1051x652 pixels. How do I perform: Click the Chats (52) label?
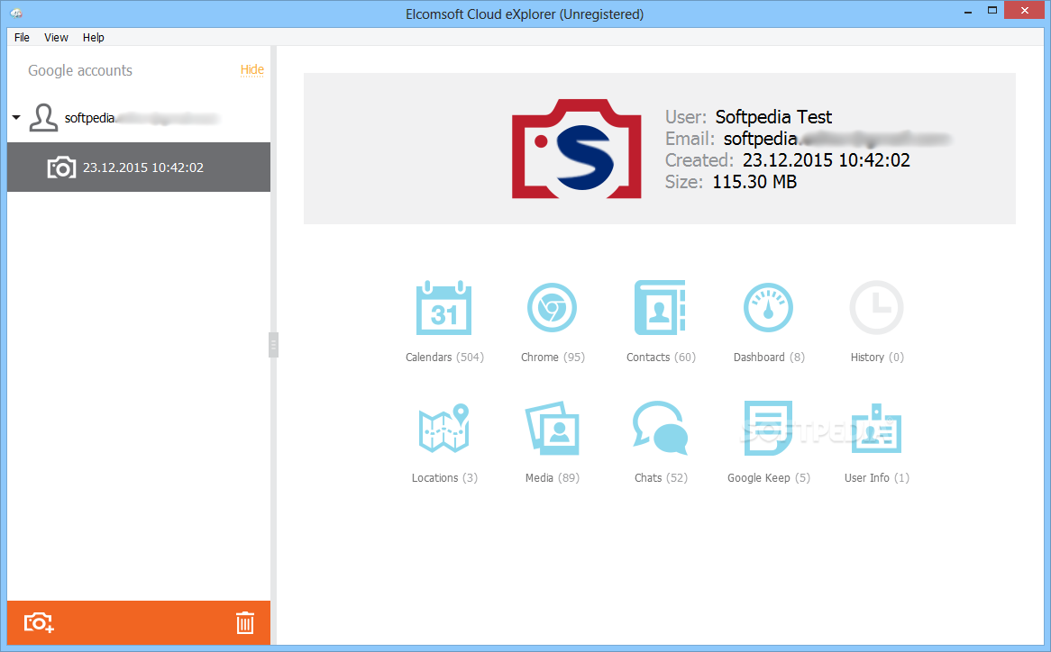click(x=661, y=478)
